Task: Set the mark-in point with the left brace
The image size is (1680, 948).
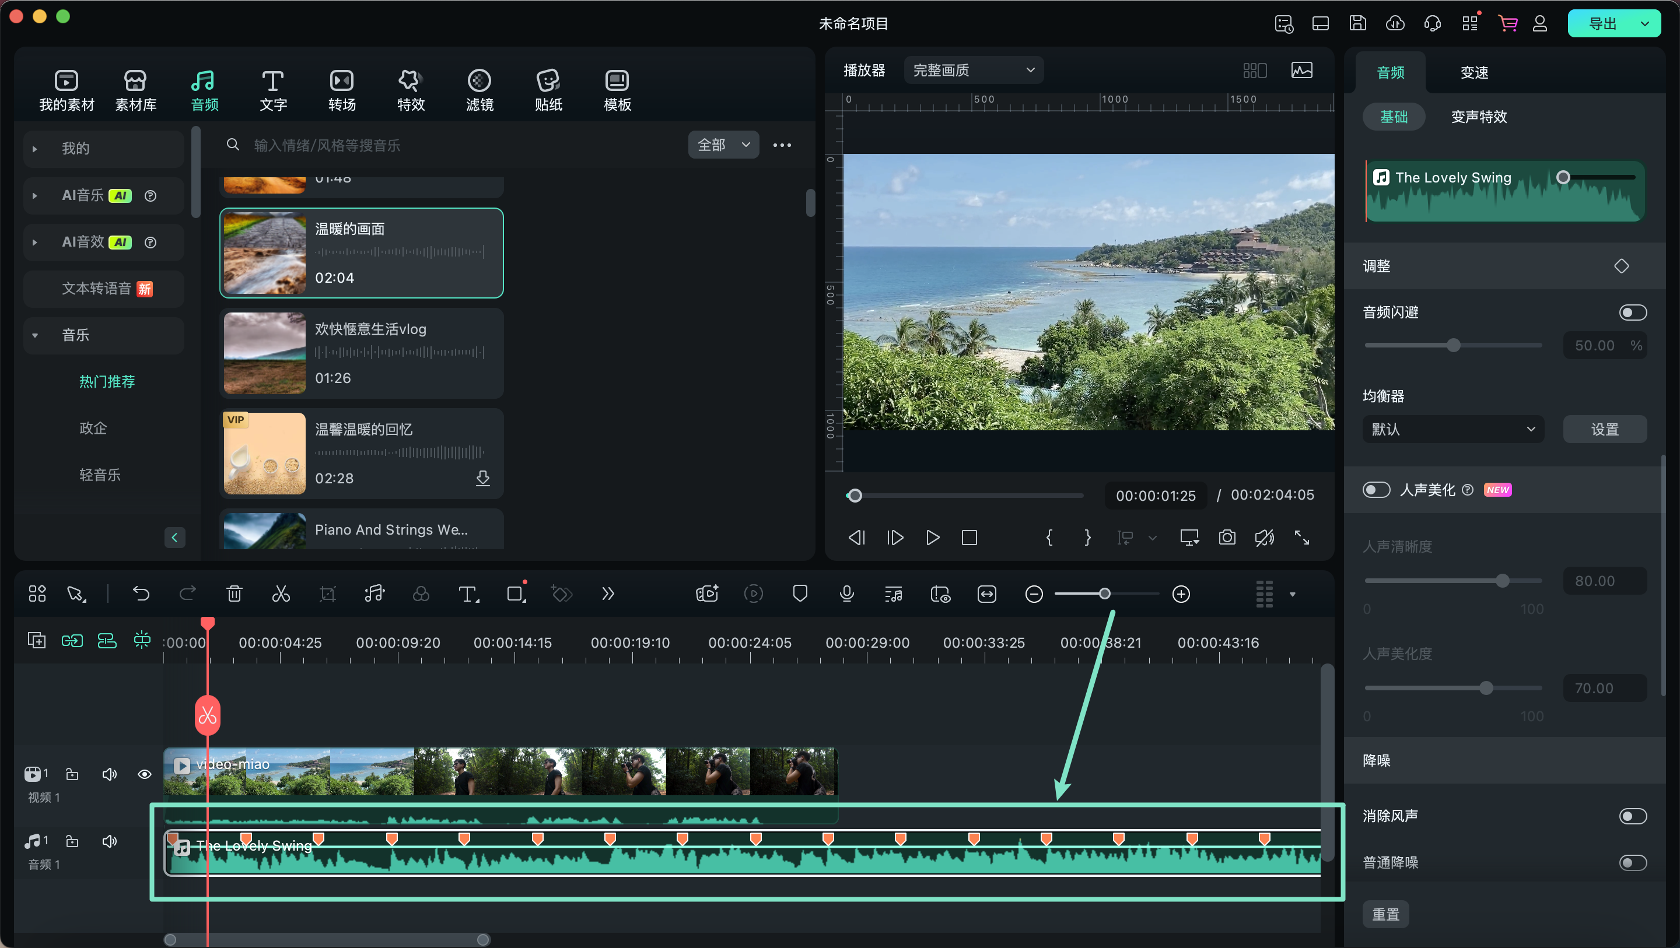Action: click(1049, 537)
